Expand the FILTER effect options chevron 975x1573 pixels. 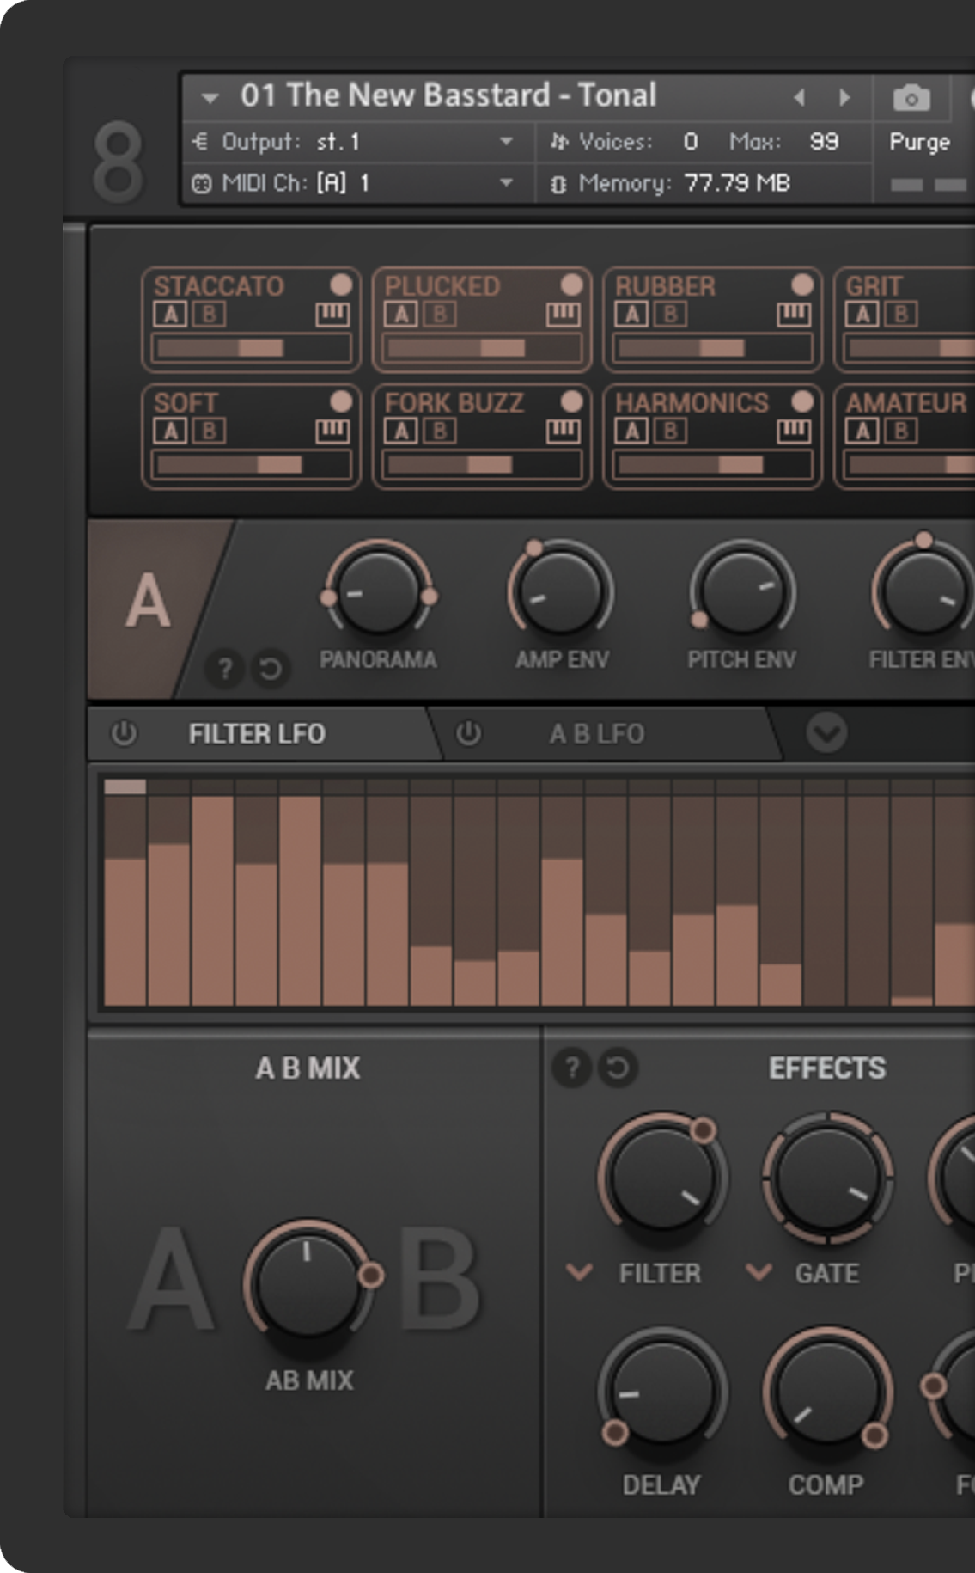[579, 1272]
